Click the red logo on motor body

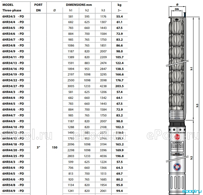[x=177, y=136]
